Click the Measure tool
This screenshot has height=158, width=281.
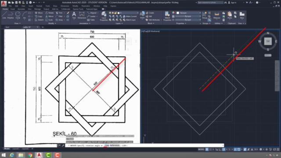216,15
